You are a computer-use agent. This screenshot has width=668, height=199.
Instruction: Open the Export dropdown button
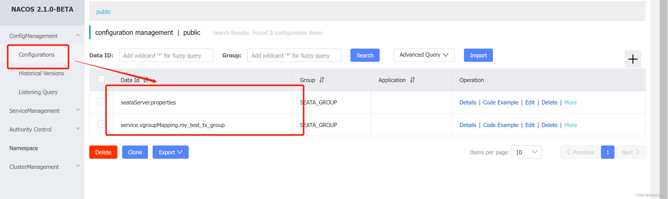click(x=170, y=152)
